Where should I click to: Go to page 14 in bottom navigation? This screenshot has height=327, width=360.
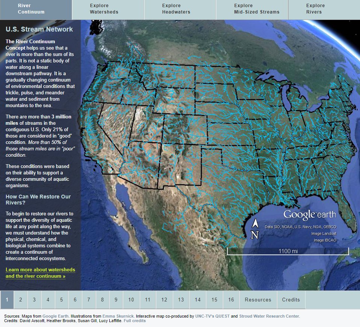(198, 300)
